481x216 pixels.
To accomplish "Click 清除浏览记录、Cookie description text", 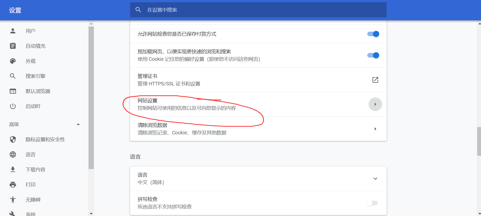I will [x=182, y=133].
